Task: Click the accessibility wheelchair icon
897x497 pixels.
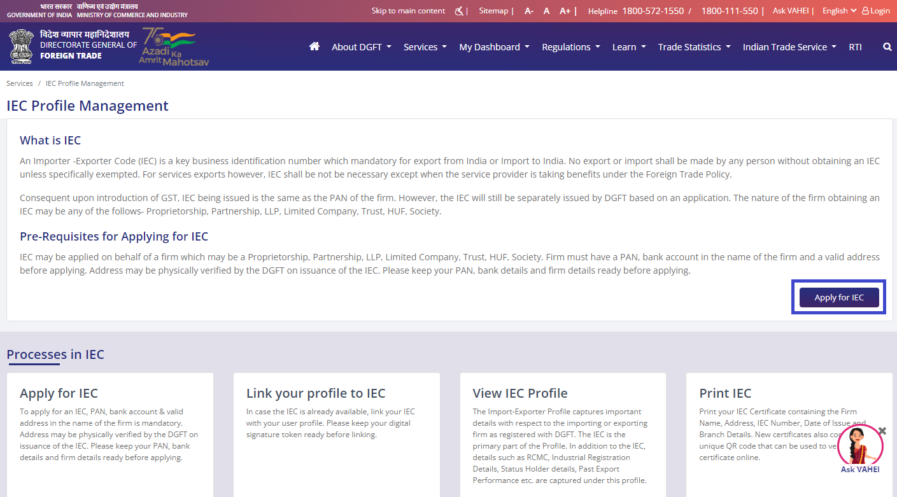Action: [459, 11]
